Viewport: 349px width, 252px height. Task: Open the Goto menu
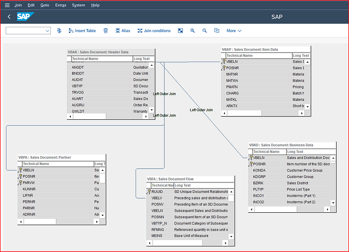[45, 5]
